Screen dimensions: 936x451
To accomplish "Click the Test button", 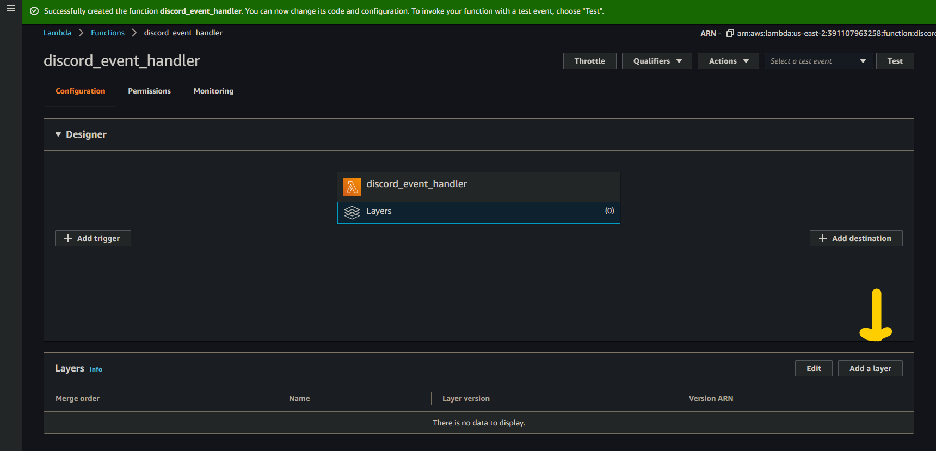I will [895, 61].
